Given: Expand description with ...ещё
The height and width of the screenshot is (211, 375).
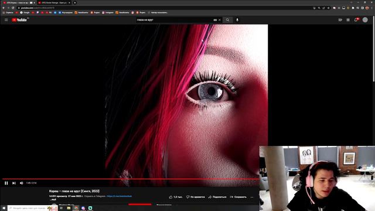Looking at the screenshot, I should 53,199.
